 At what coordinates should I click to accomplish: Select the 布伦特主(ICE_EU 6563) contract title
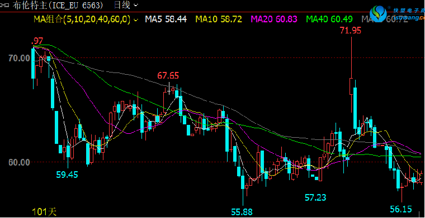(x=58, y=5)
